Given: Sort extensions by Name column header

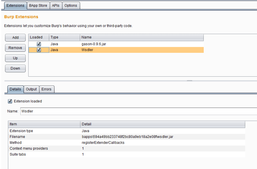Looking at the screenshot, I should point(142,37).
